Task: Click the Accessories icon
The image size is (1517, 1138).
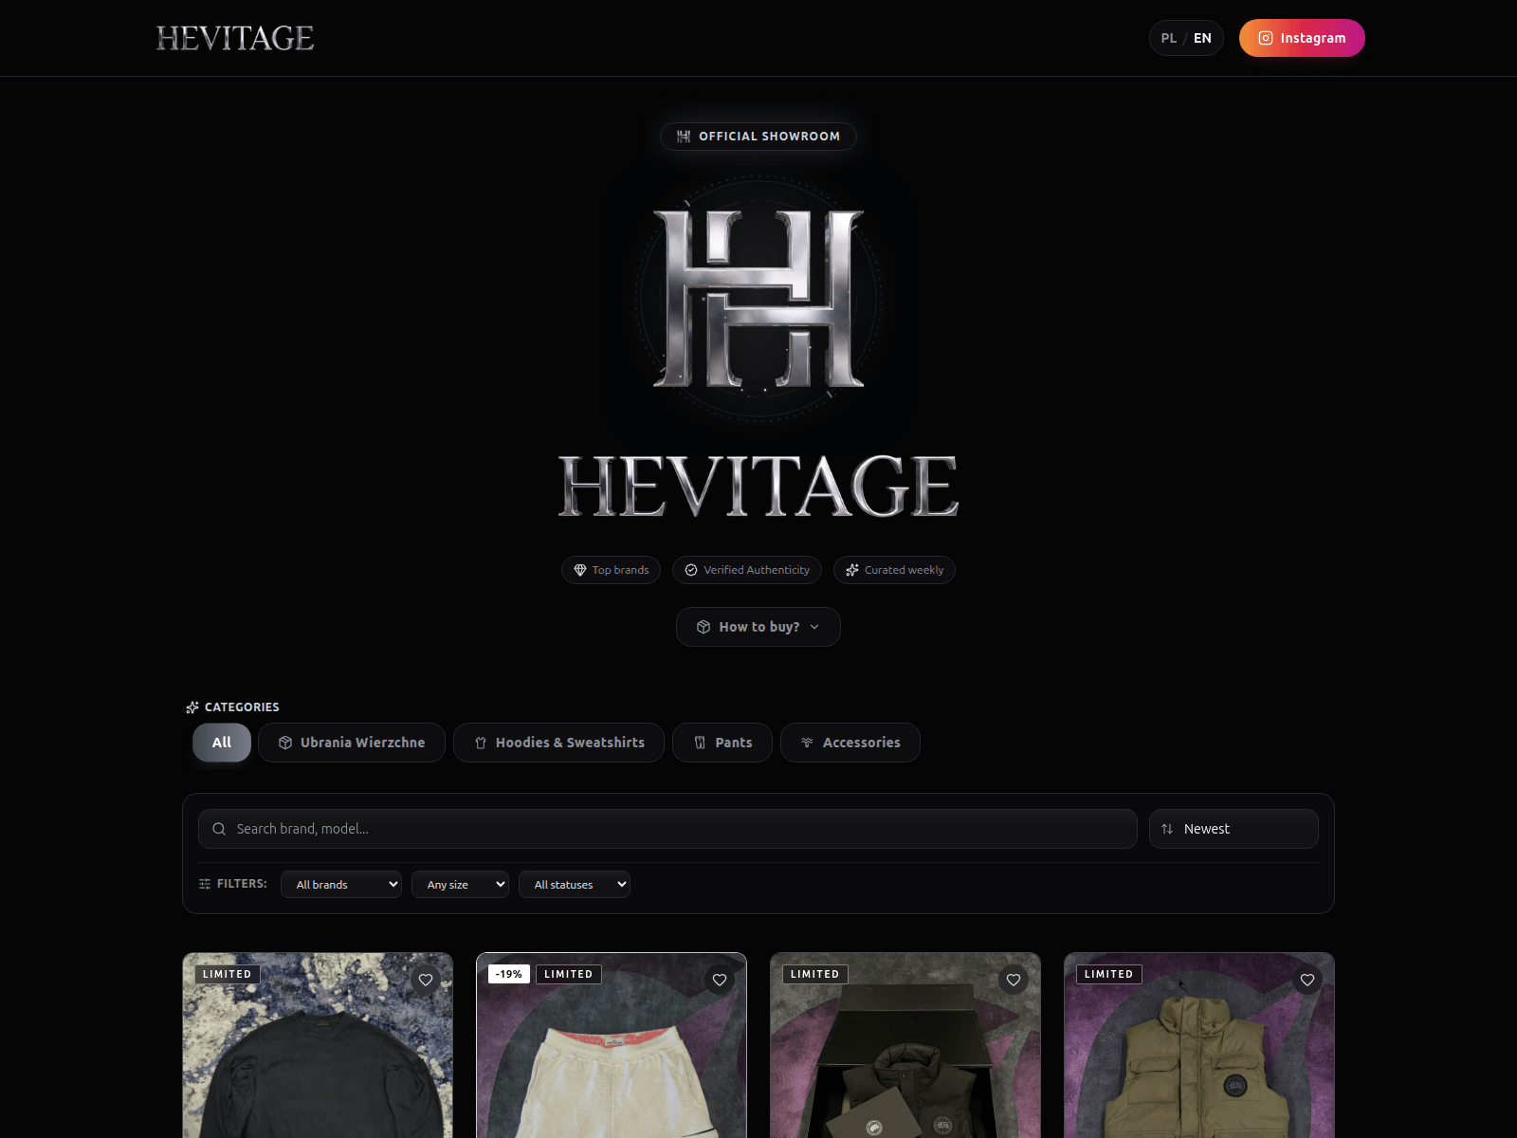Action: [x=807, y=743]
